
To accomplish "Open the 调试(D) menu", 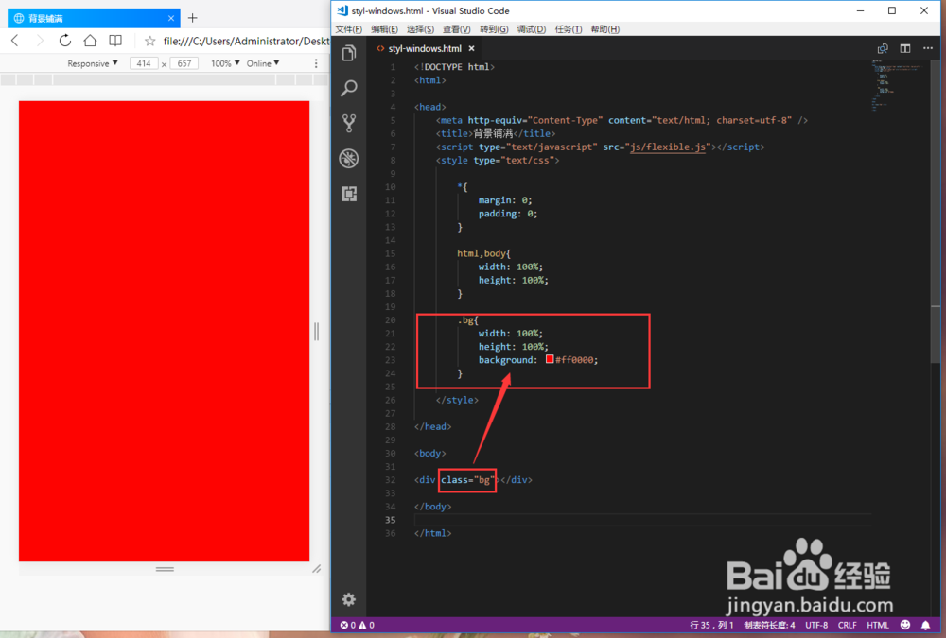I will 532,29.
